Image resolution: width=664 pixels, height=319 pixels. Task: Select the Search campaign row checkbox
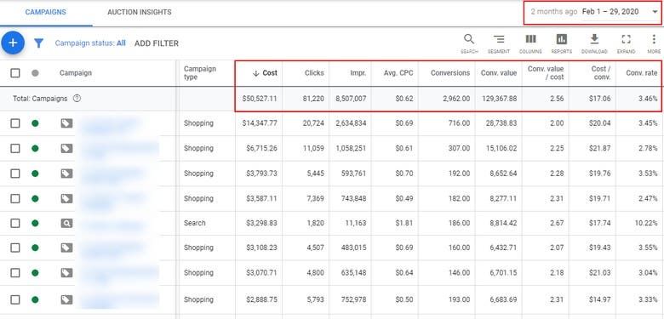pos(15,223)
